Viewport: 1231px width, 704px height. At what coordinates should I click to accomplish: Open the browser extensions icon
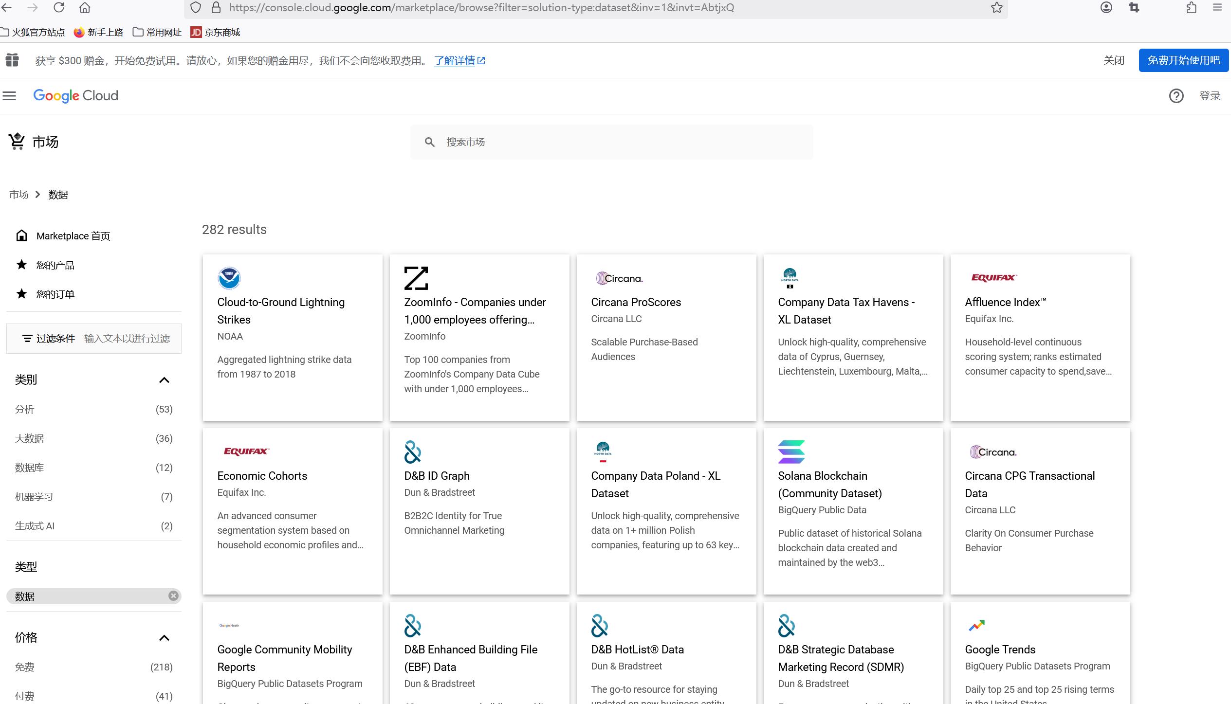(x=1191, y=7)
